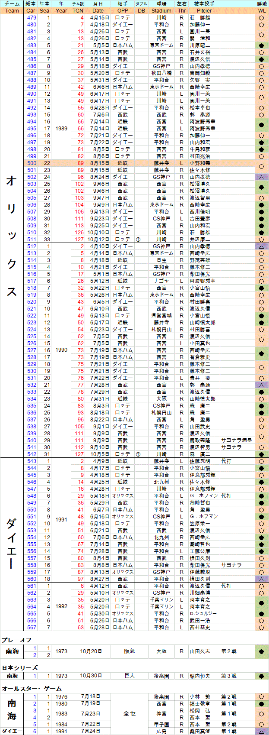Image resolution: width=269 pixels, height=735 pixels.
Task: Select pitcher 桑田真澄 in the 1991 All-Star row
Action: pyautogui.click(x=199, y=732)
